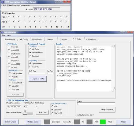The width and height of the screenshot is (134, 126).
Task: Click the gray 100 link status indicator
Action: click(90, 122)
